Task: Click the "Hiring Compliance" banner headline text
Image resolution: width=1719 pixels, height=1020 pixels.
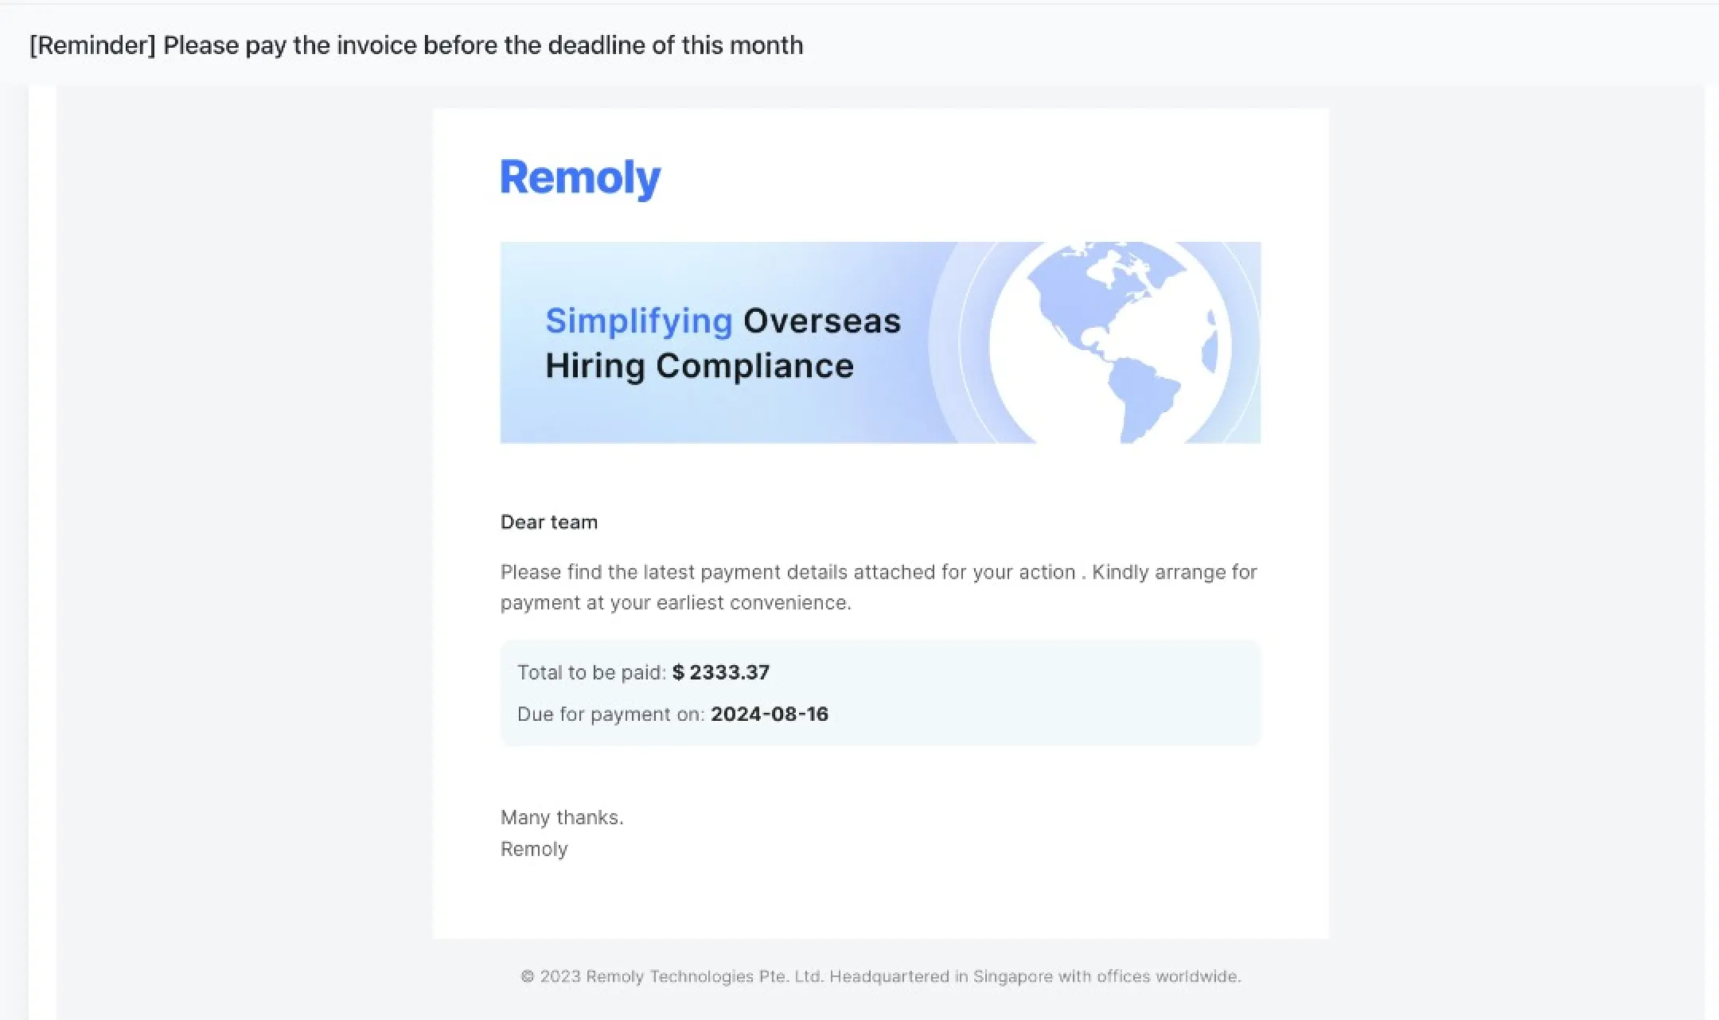Action: click(700, 366)
